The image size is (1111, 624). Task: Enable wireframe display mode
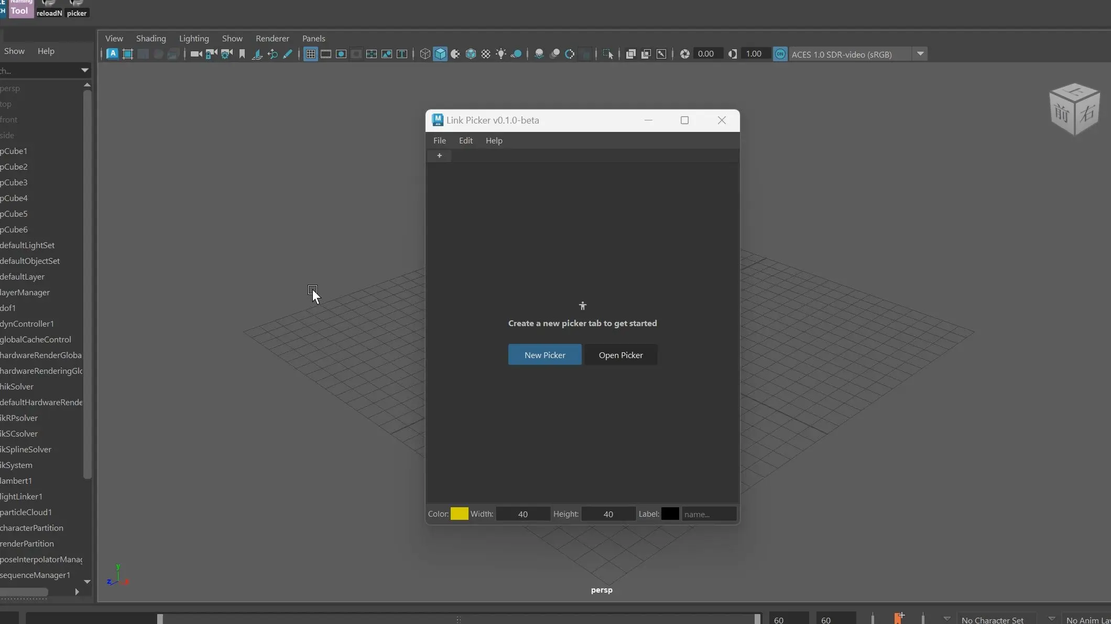point(425,54)
